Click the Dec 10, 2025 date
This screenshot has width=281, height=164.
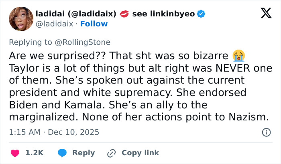(x=73, y=132)
